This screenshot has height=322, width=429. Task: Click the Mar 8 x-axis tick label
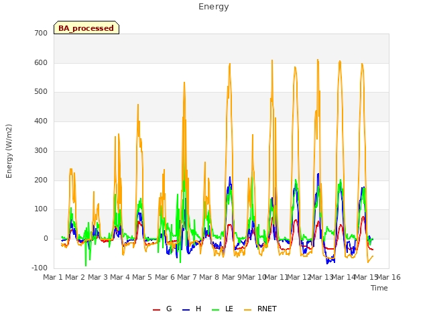209,277
